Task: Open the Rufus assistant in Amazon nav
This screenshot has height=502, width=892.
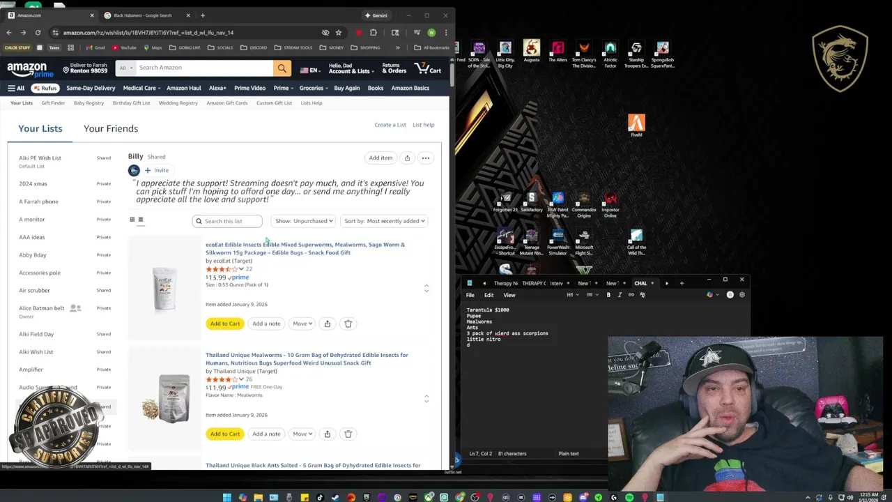Action: tap(45, 89)
